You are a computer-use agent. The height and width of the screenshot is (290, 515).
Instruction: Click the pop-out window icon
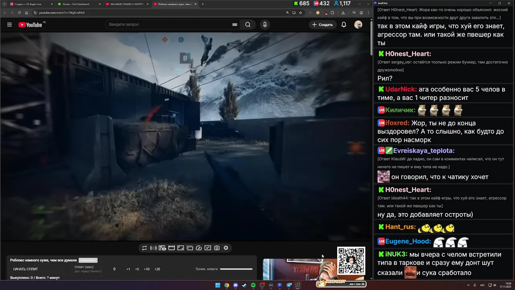[x=190, y=248]
